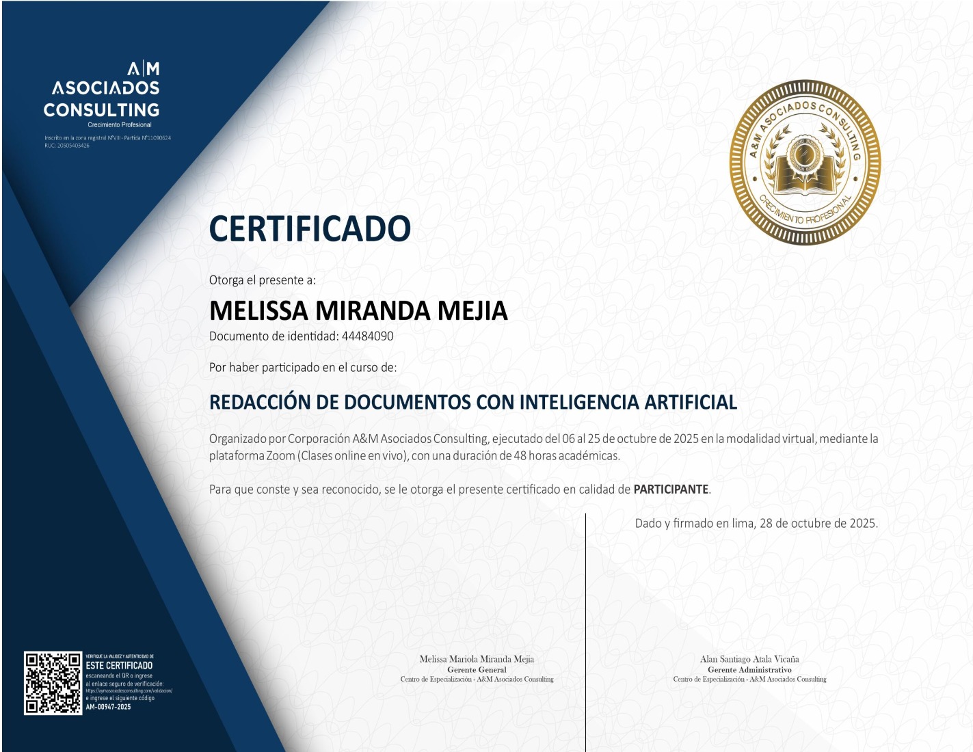The width and height of the screenshot is (973, 752).
Task: Click the gold A&M Asociados Consulting seal
Action: point(805,163)
